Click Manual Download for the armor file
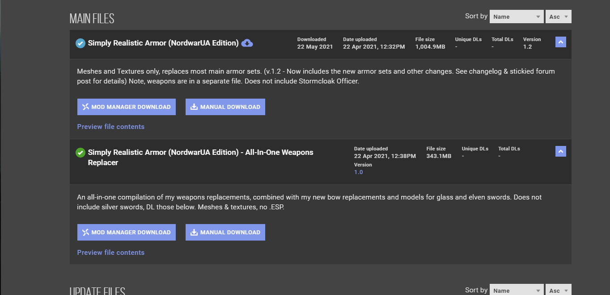610x295 pixels. tap(225, 107)
